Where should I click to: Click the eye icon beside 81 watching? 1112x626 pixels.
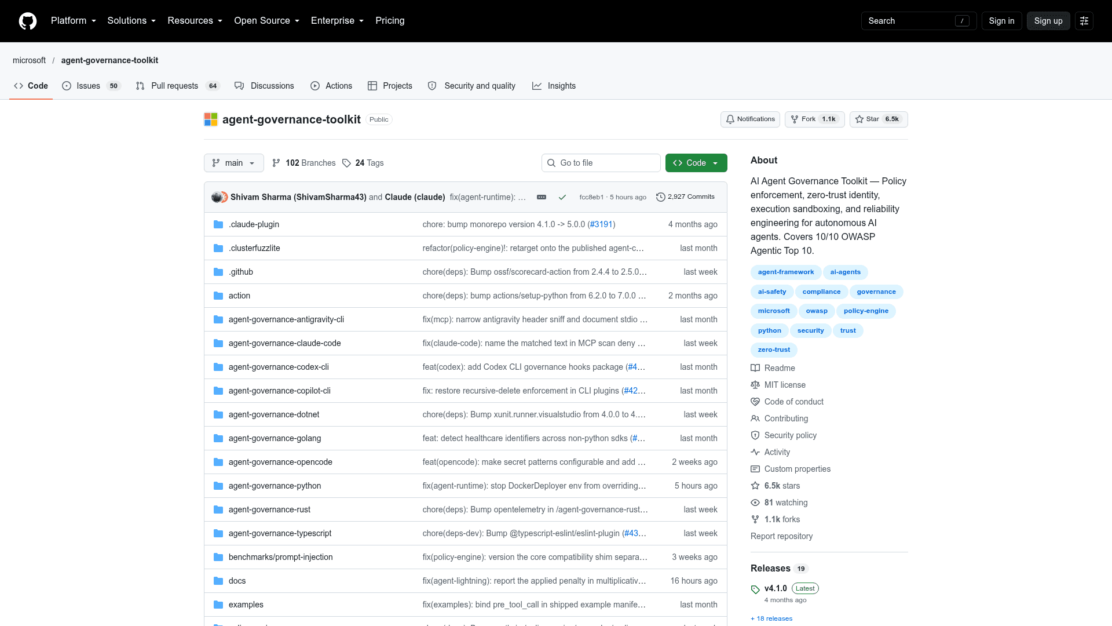(755, 503)
